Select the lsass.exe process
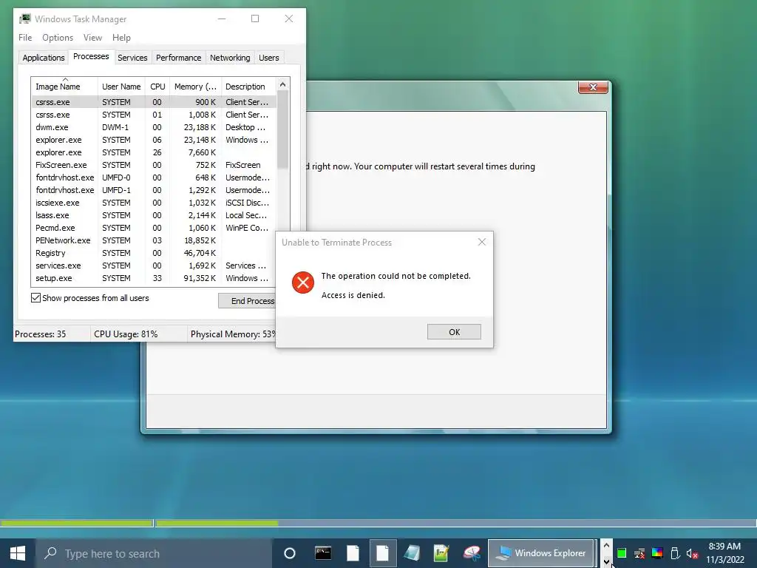The image size is (757, 568). point(154,215)
